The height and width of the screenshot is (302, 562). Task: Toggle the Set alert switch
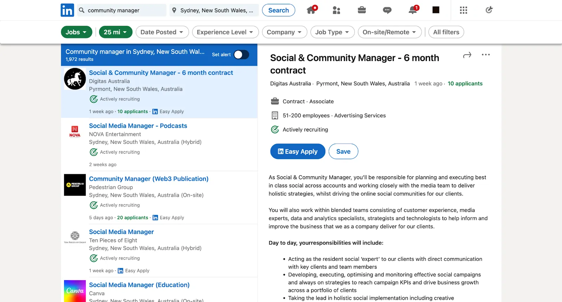pos(241,55)
